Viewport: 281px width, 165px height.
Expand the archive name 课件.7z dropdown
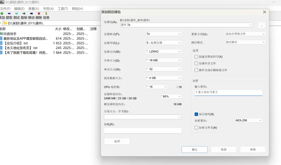click(250, 25)
